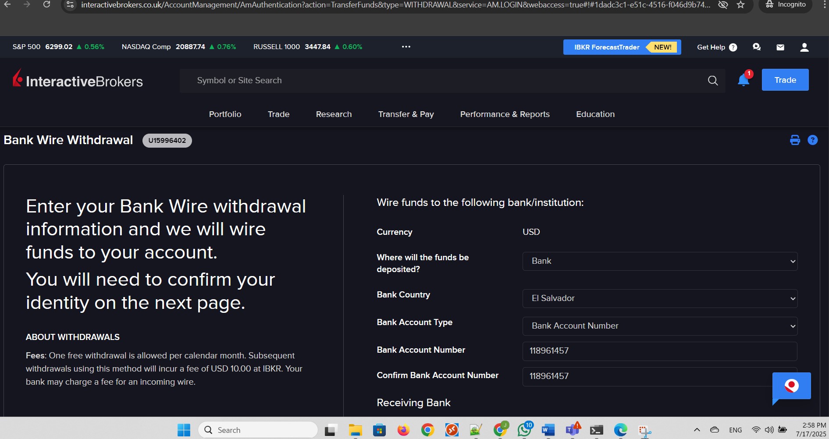The image size is (829, 439).
Task: Open the 'Where will the funds be deposited' dropdown
Action: 660,261
